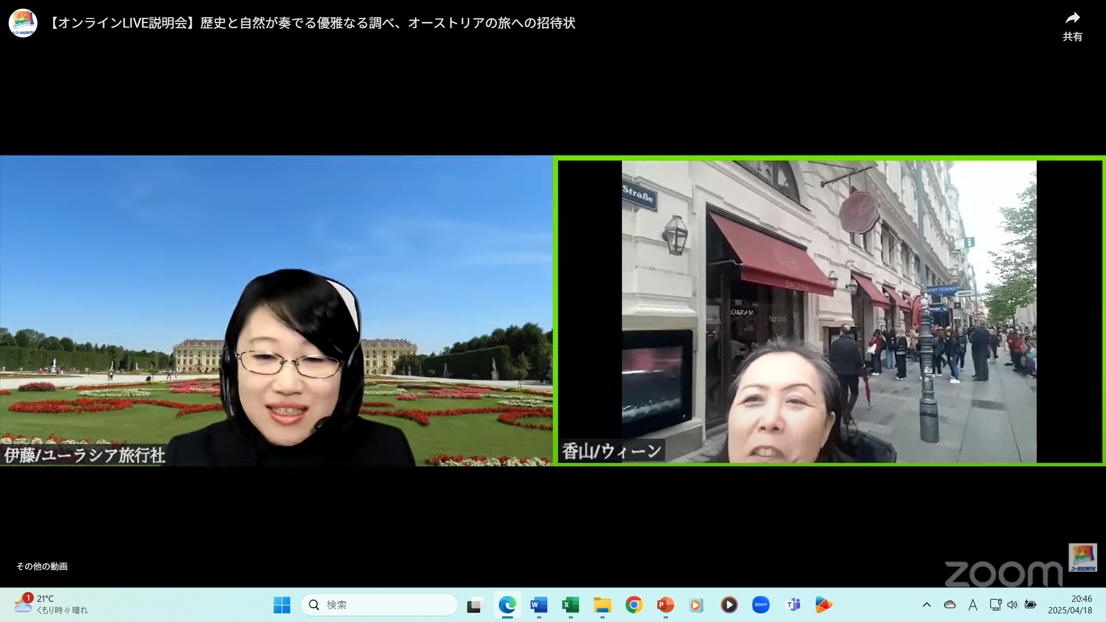The image size is (1106, 622).
Task: Open the volume speaker tray icon
Action: pos(1012,605)
